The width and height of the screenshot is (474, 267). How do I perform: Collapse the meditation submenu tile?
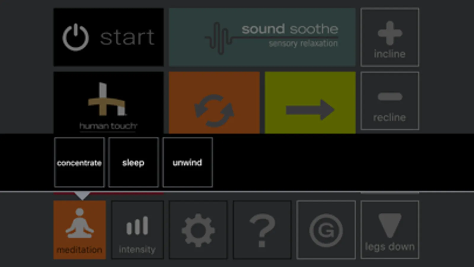click(79, 230)
